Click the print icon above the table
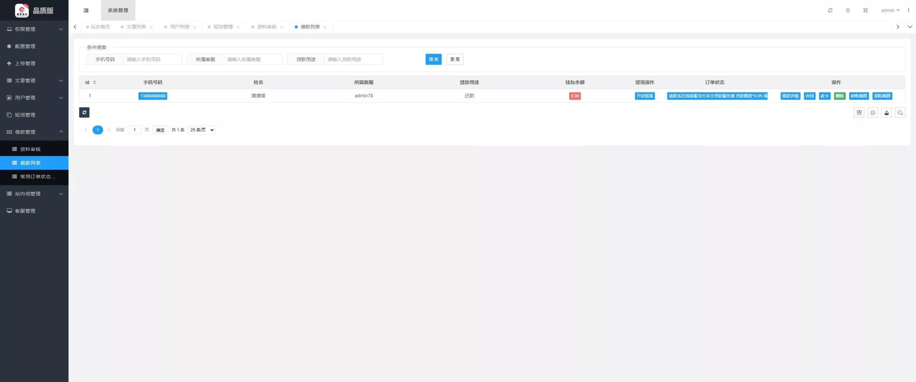 click(x=873, y=113)
